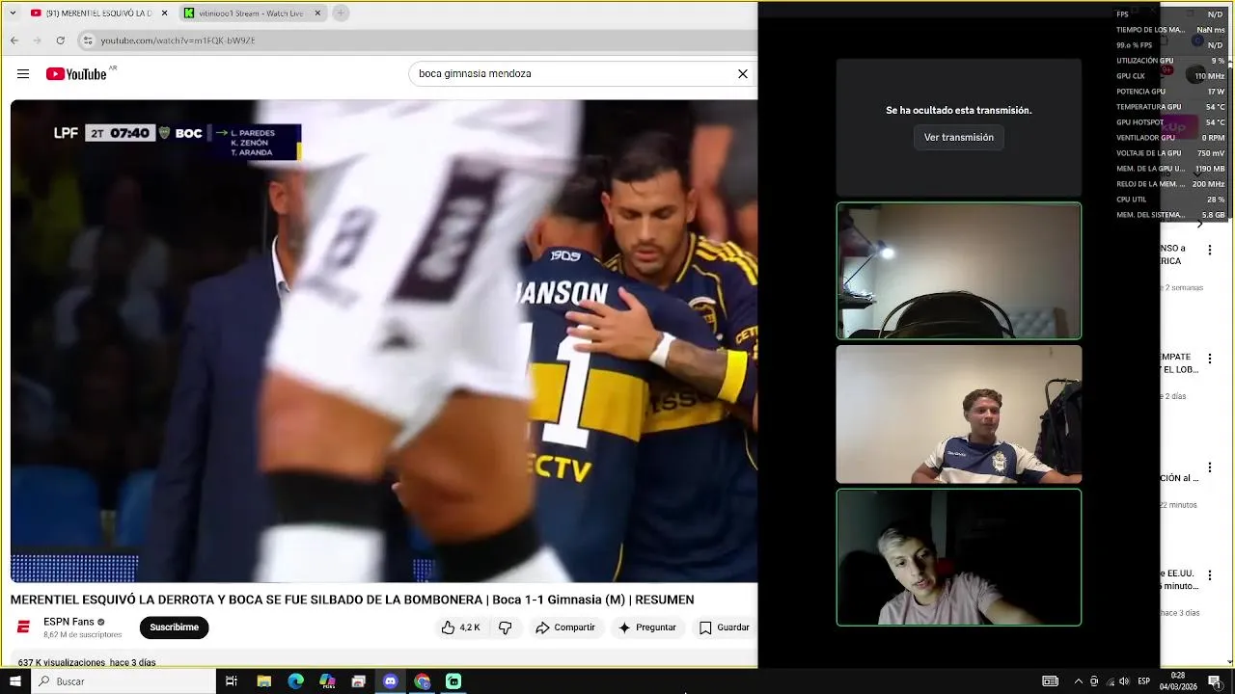Select the webcam tile with dark-room streamer
The image size is (1235, 694).
[x=959, y=557]
